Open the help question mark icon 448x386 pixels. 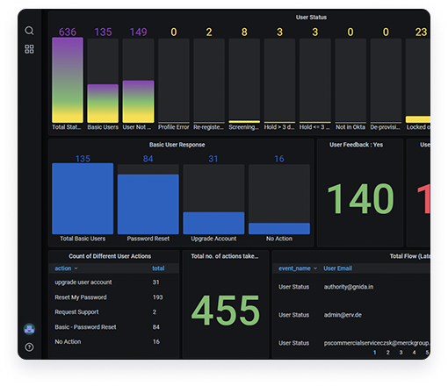pos(29,347)
